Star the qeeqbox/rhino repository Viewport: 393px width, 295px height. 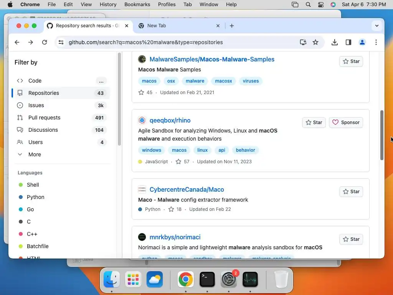click(314, 123)
